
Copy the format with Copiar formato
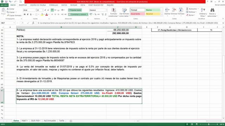[x=14, y=15]
